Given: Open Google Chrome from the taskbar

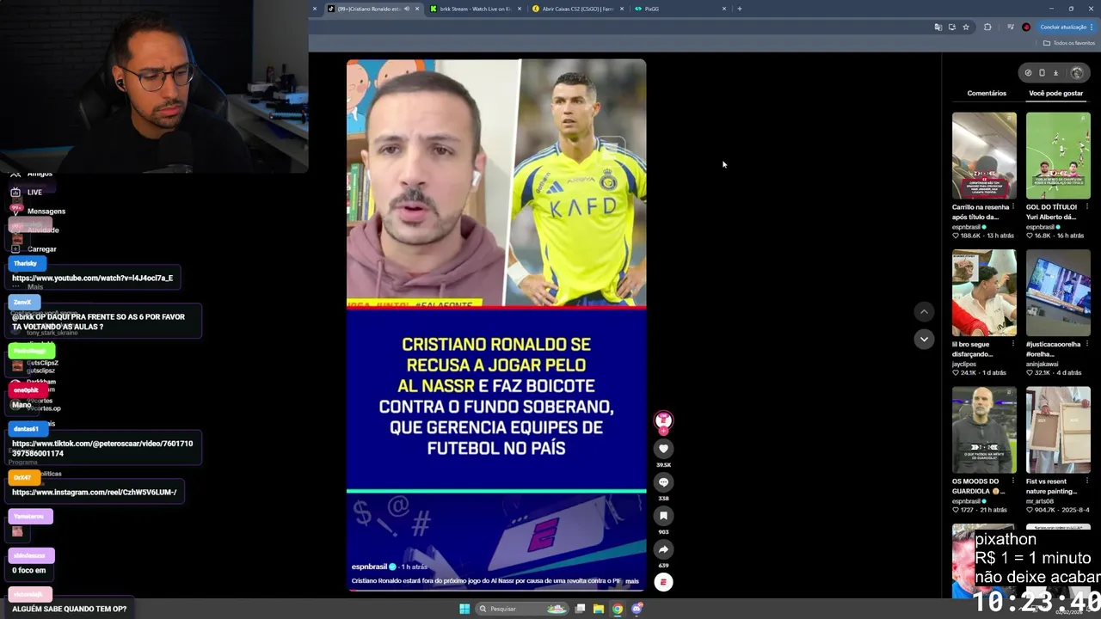Looking at the screenshot, I should (x=618, y=609).
